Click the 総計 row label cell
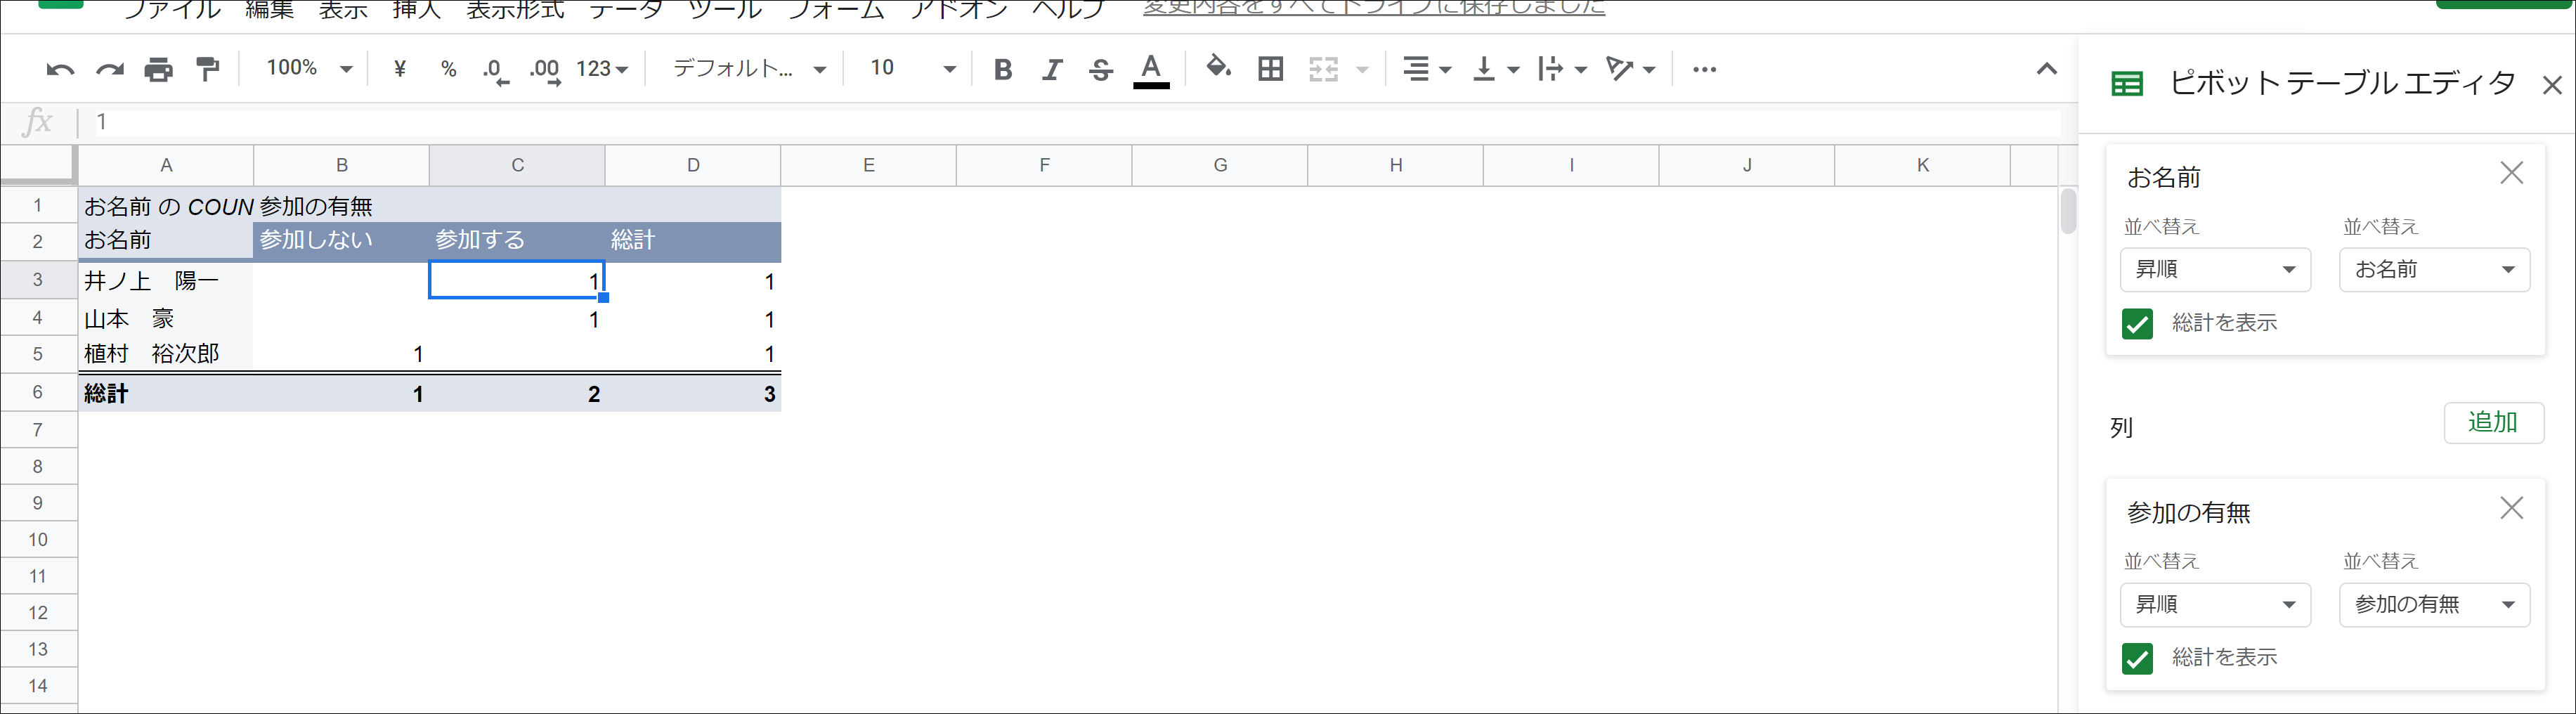 166,393
